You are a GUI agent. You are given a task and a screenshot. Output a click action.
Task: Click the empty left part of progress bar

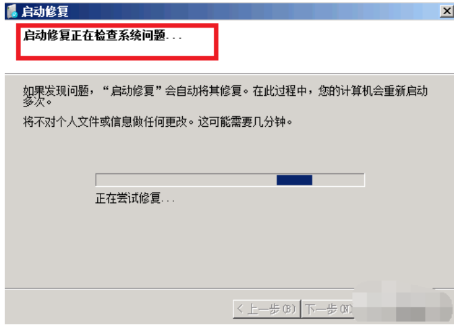tap(186, 180)
